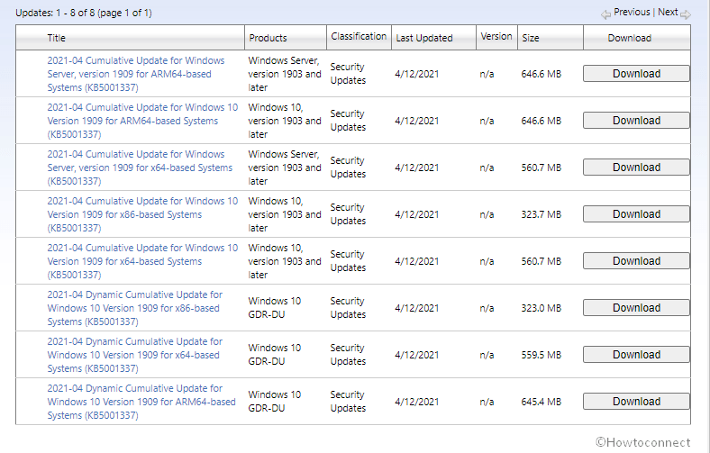Download Windows 10 1909 x86 cumulative update
Screen dimensions: 710x453
point(636,214)
